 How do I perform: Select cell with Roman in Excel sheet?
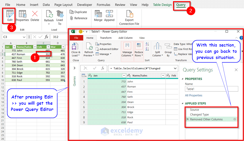pyautogui.click(x=26, y=54)
